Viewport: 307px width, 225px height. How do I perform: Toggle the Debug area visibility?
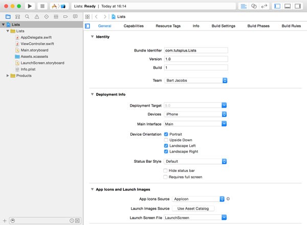pos(288,6)
